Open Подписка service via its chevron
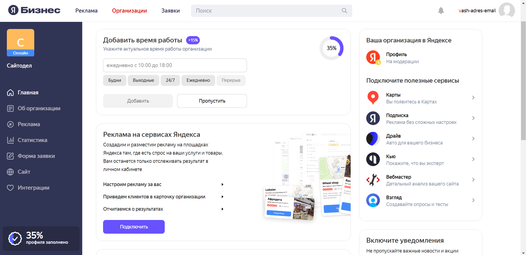This screenshot has width=526, height=255. pos(473,118)
